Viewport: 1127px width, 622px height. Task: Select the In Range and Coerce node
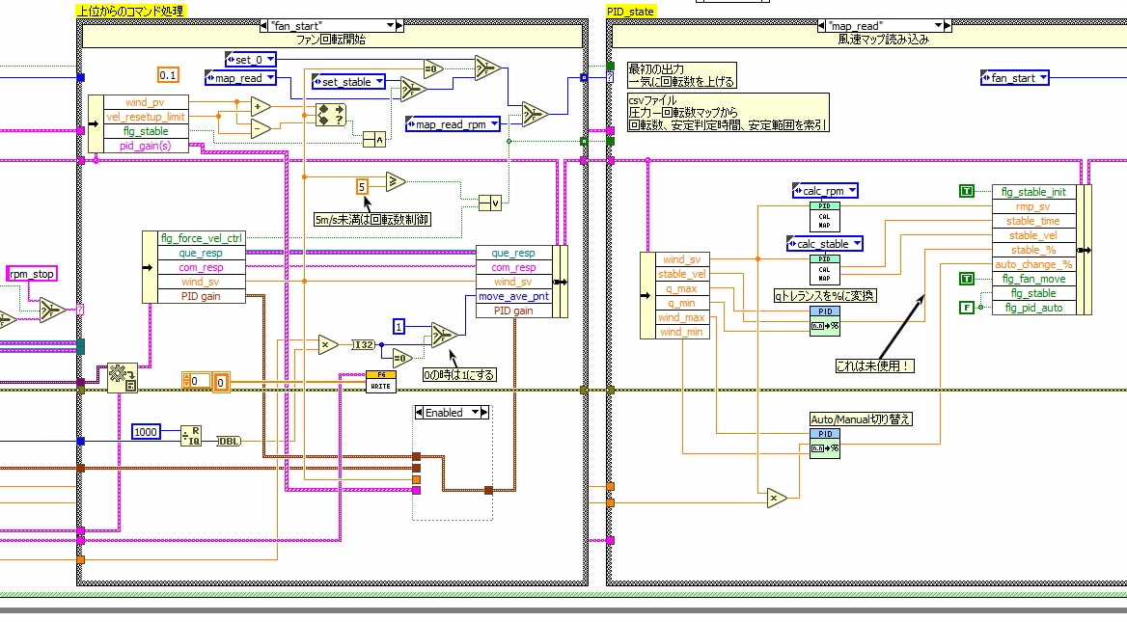pos(331,114)
